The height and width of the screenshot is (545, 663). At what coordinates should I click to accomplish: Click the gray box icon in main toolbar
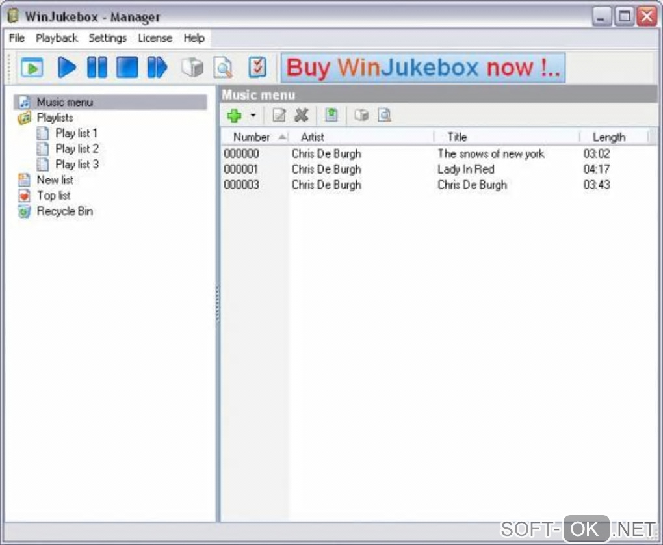click(192, 68)
